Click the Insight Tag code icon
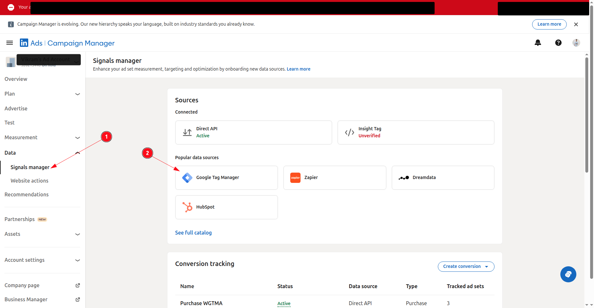Image resolution: width=594 pixels, height=308 pixels. [x=350, y=133]
